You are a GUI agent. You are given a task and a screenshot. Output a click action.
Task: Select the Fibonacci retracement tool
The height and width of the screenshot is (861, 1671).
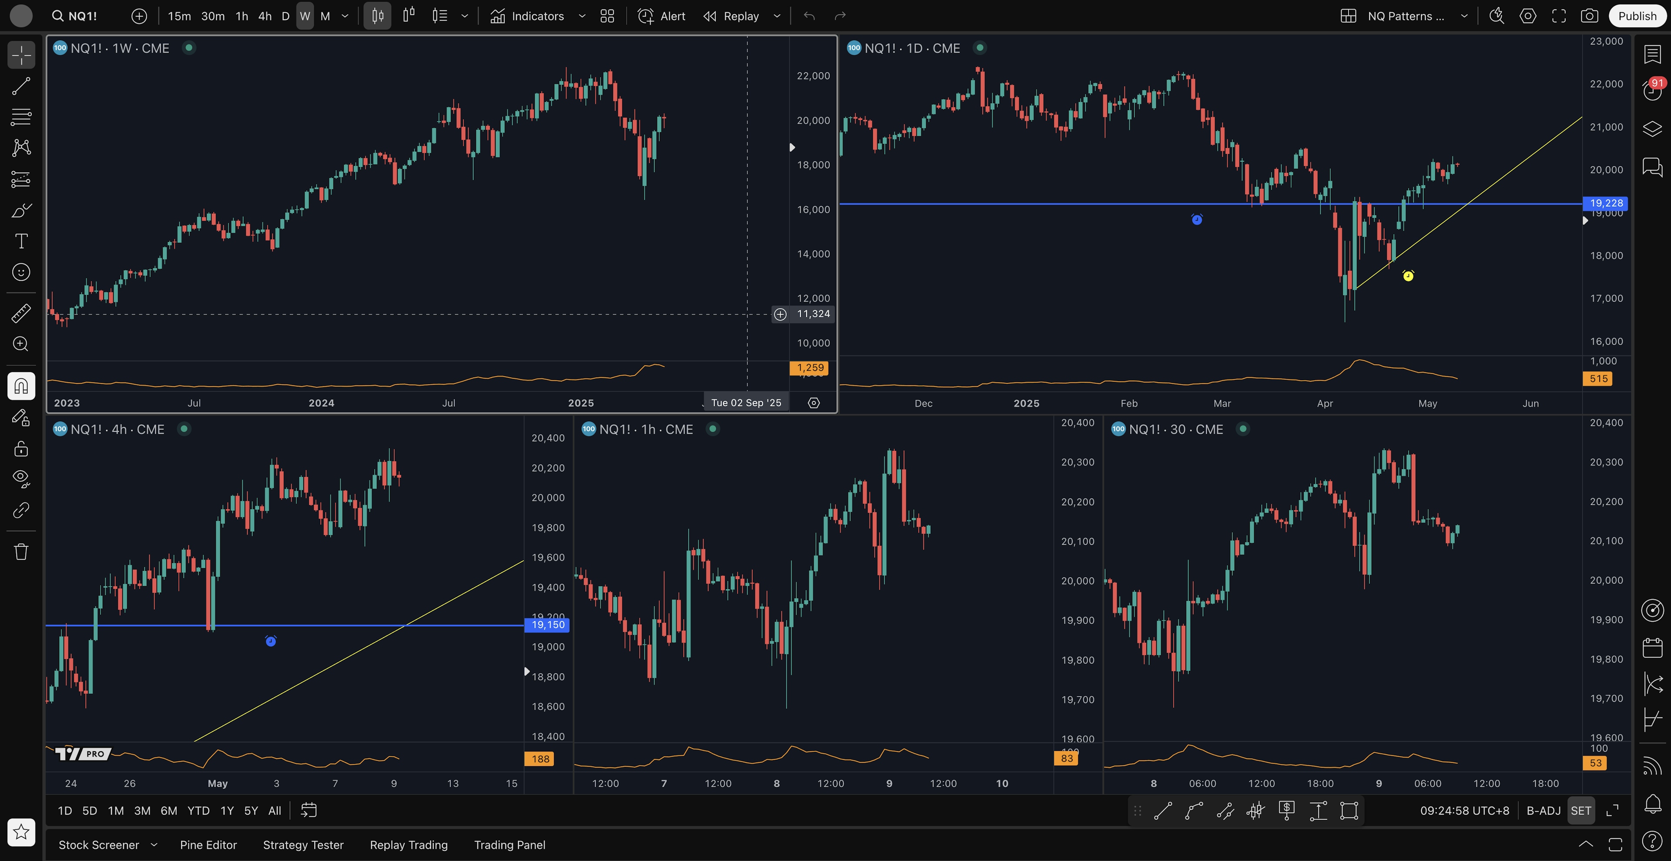tap(21, 117)
